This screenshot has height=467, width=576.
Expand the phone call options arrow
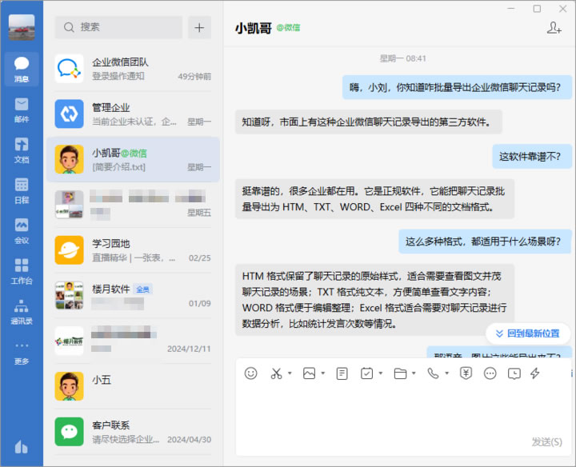pyautogui.click(x=446, y=373)
